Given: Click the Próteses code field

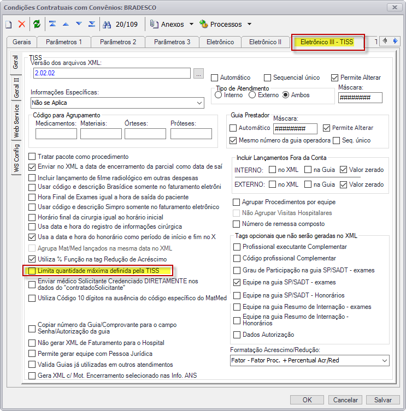Looking at the screenshot, I should point(191,134).
